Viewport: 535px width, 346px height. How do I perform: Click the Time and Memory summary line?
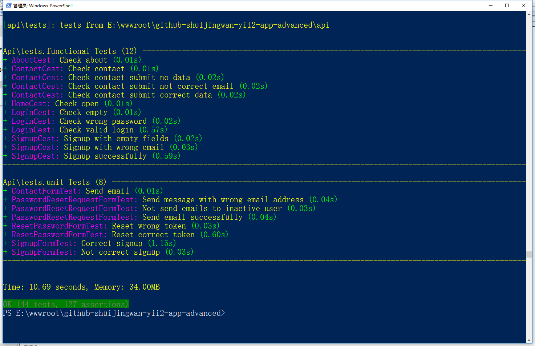(x=81, y=287)
